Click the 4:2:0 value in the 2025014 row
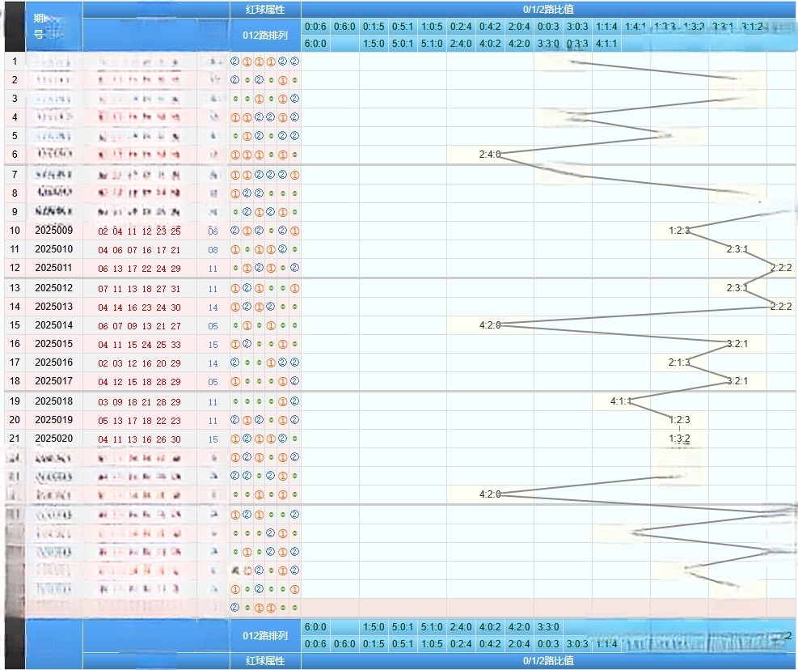This screenshot has width=798, height=670. (490, 325)
